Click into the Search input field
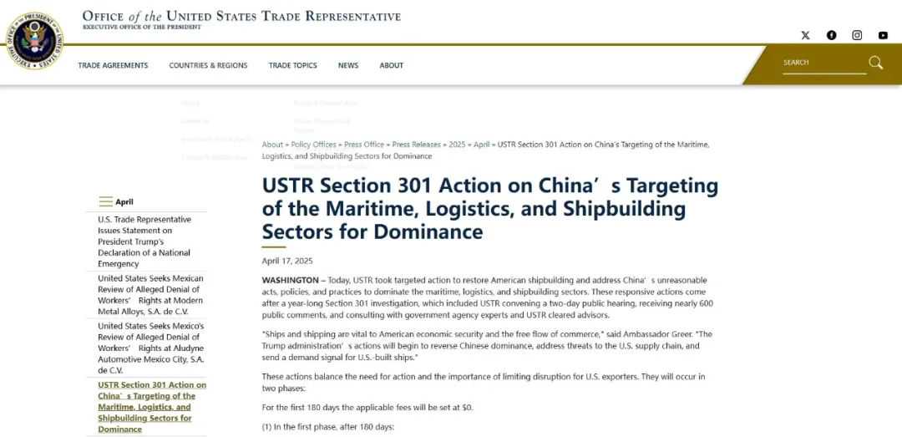This screenshot has width=902, height=437. [x=824, y=63]
